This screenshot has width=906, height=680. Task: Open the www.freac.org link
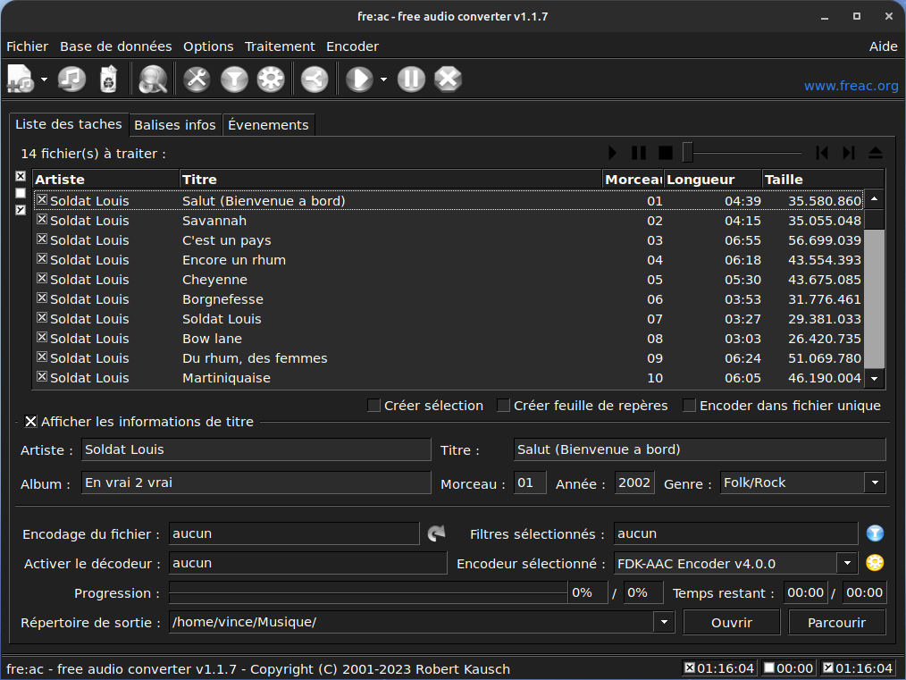point(851,86)
